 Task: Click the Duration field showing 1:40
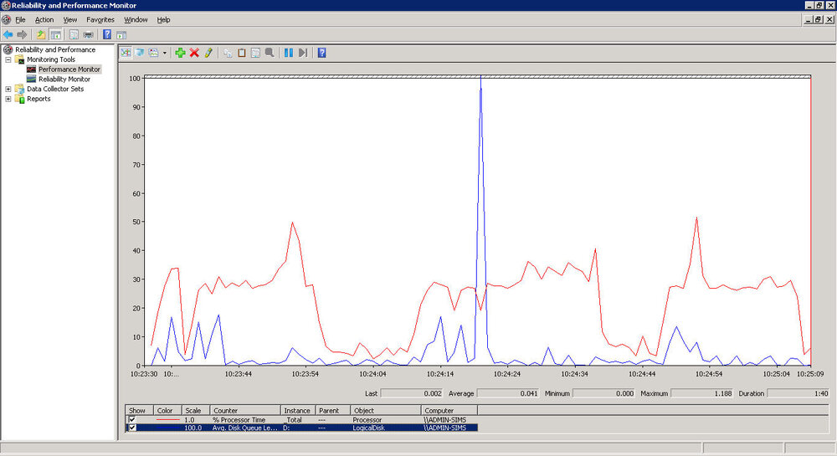(x=798, y=393)
